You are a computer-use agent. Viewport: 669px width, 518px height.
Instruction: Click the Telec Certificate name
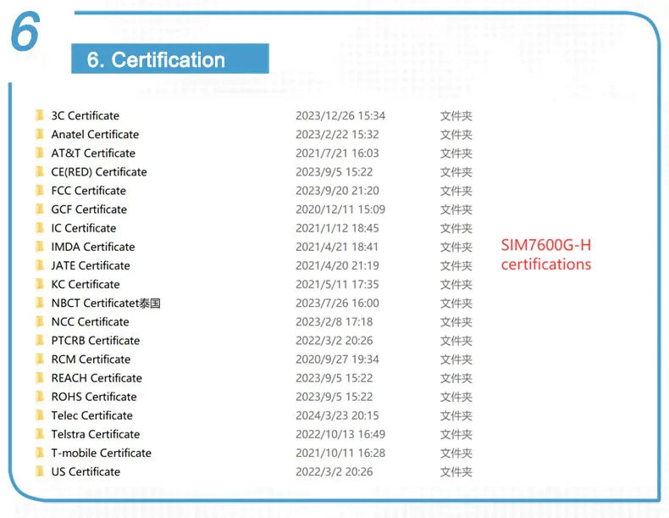(x=91, y=416)
